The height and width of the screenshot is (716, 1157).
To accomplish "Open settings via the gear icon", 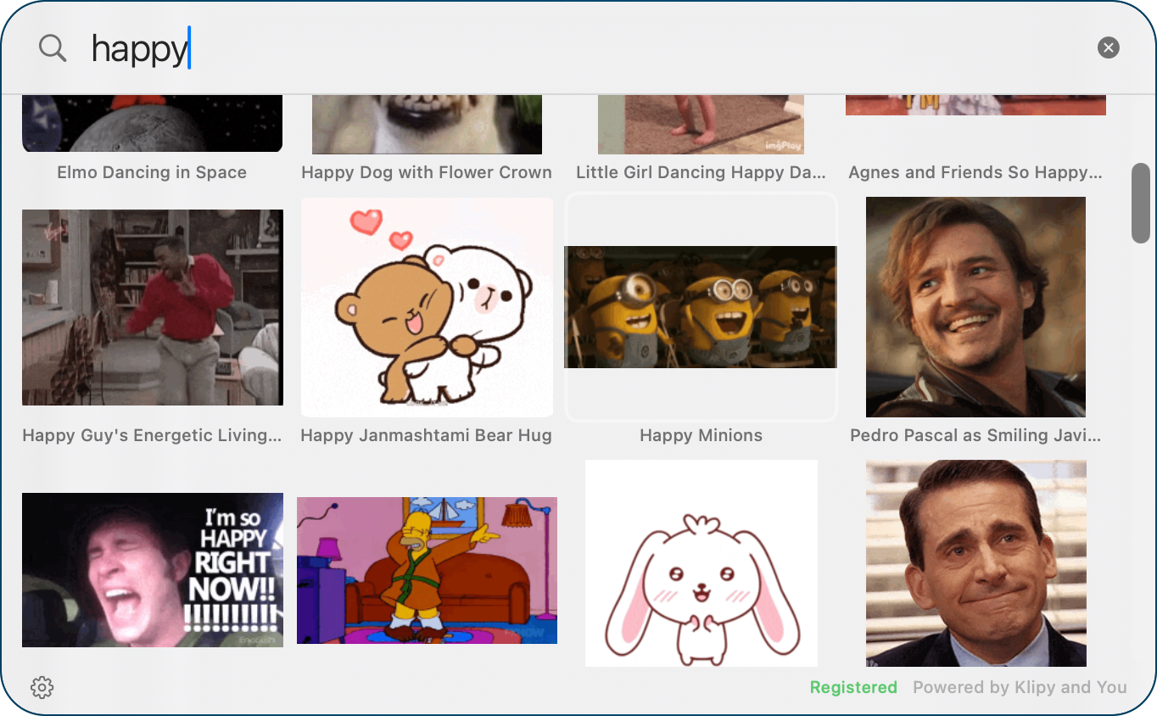I will coord(42,687).
